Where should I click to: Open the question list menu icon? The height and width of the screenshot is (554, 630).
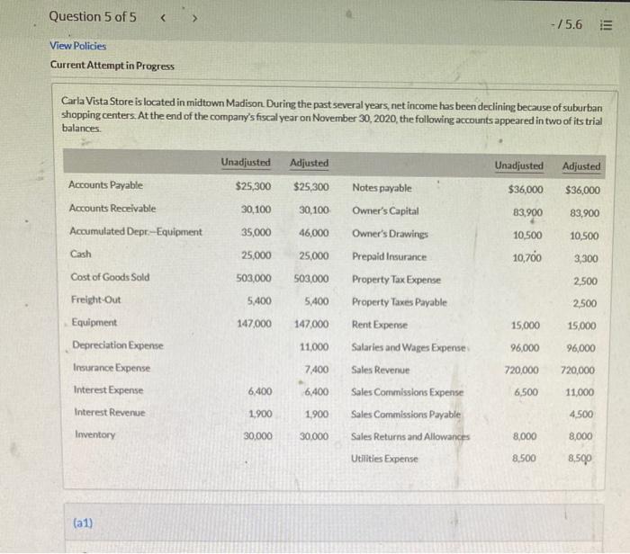tap(606, 25)
